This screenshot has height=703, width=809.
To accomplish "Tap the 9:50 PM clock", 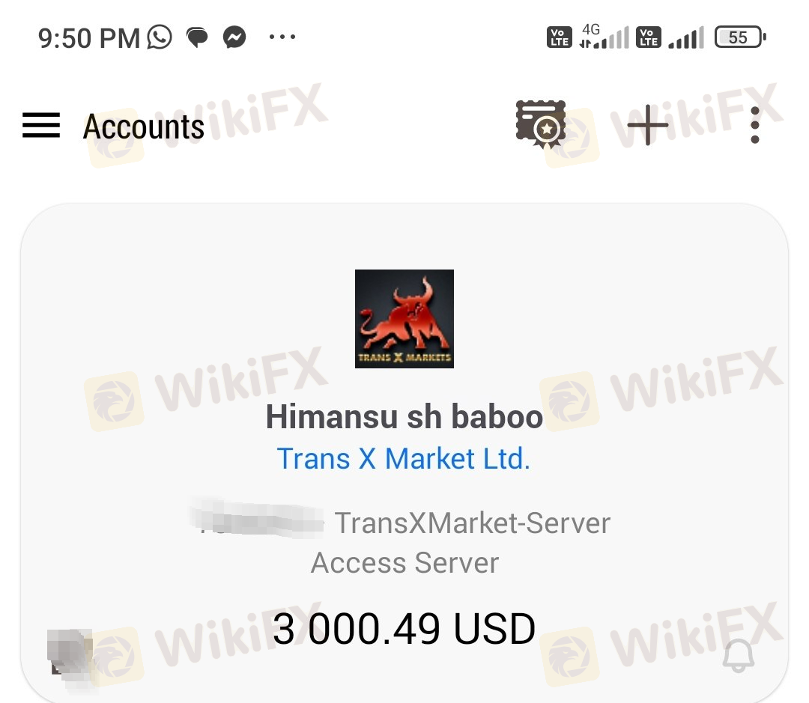I will pyautogui.click(x=88, y=38).
